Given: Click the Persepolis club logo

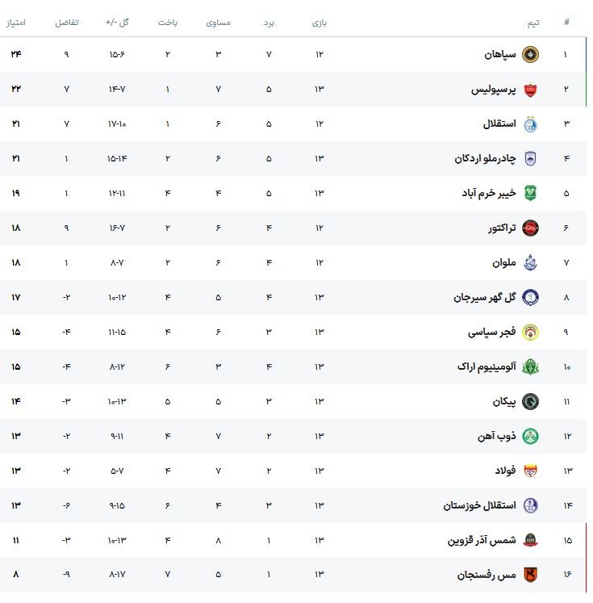Looking at the screenshot, I should 530,90.
